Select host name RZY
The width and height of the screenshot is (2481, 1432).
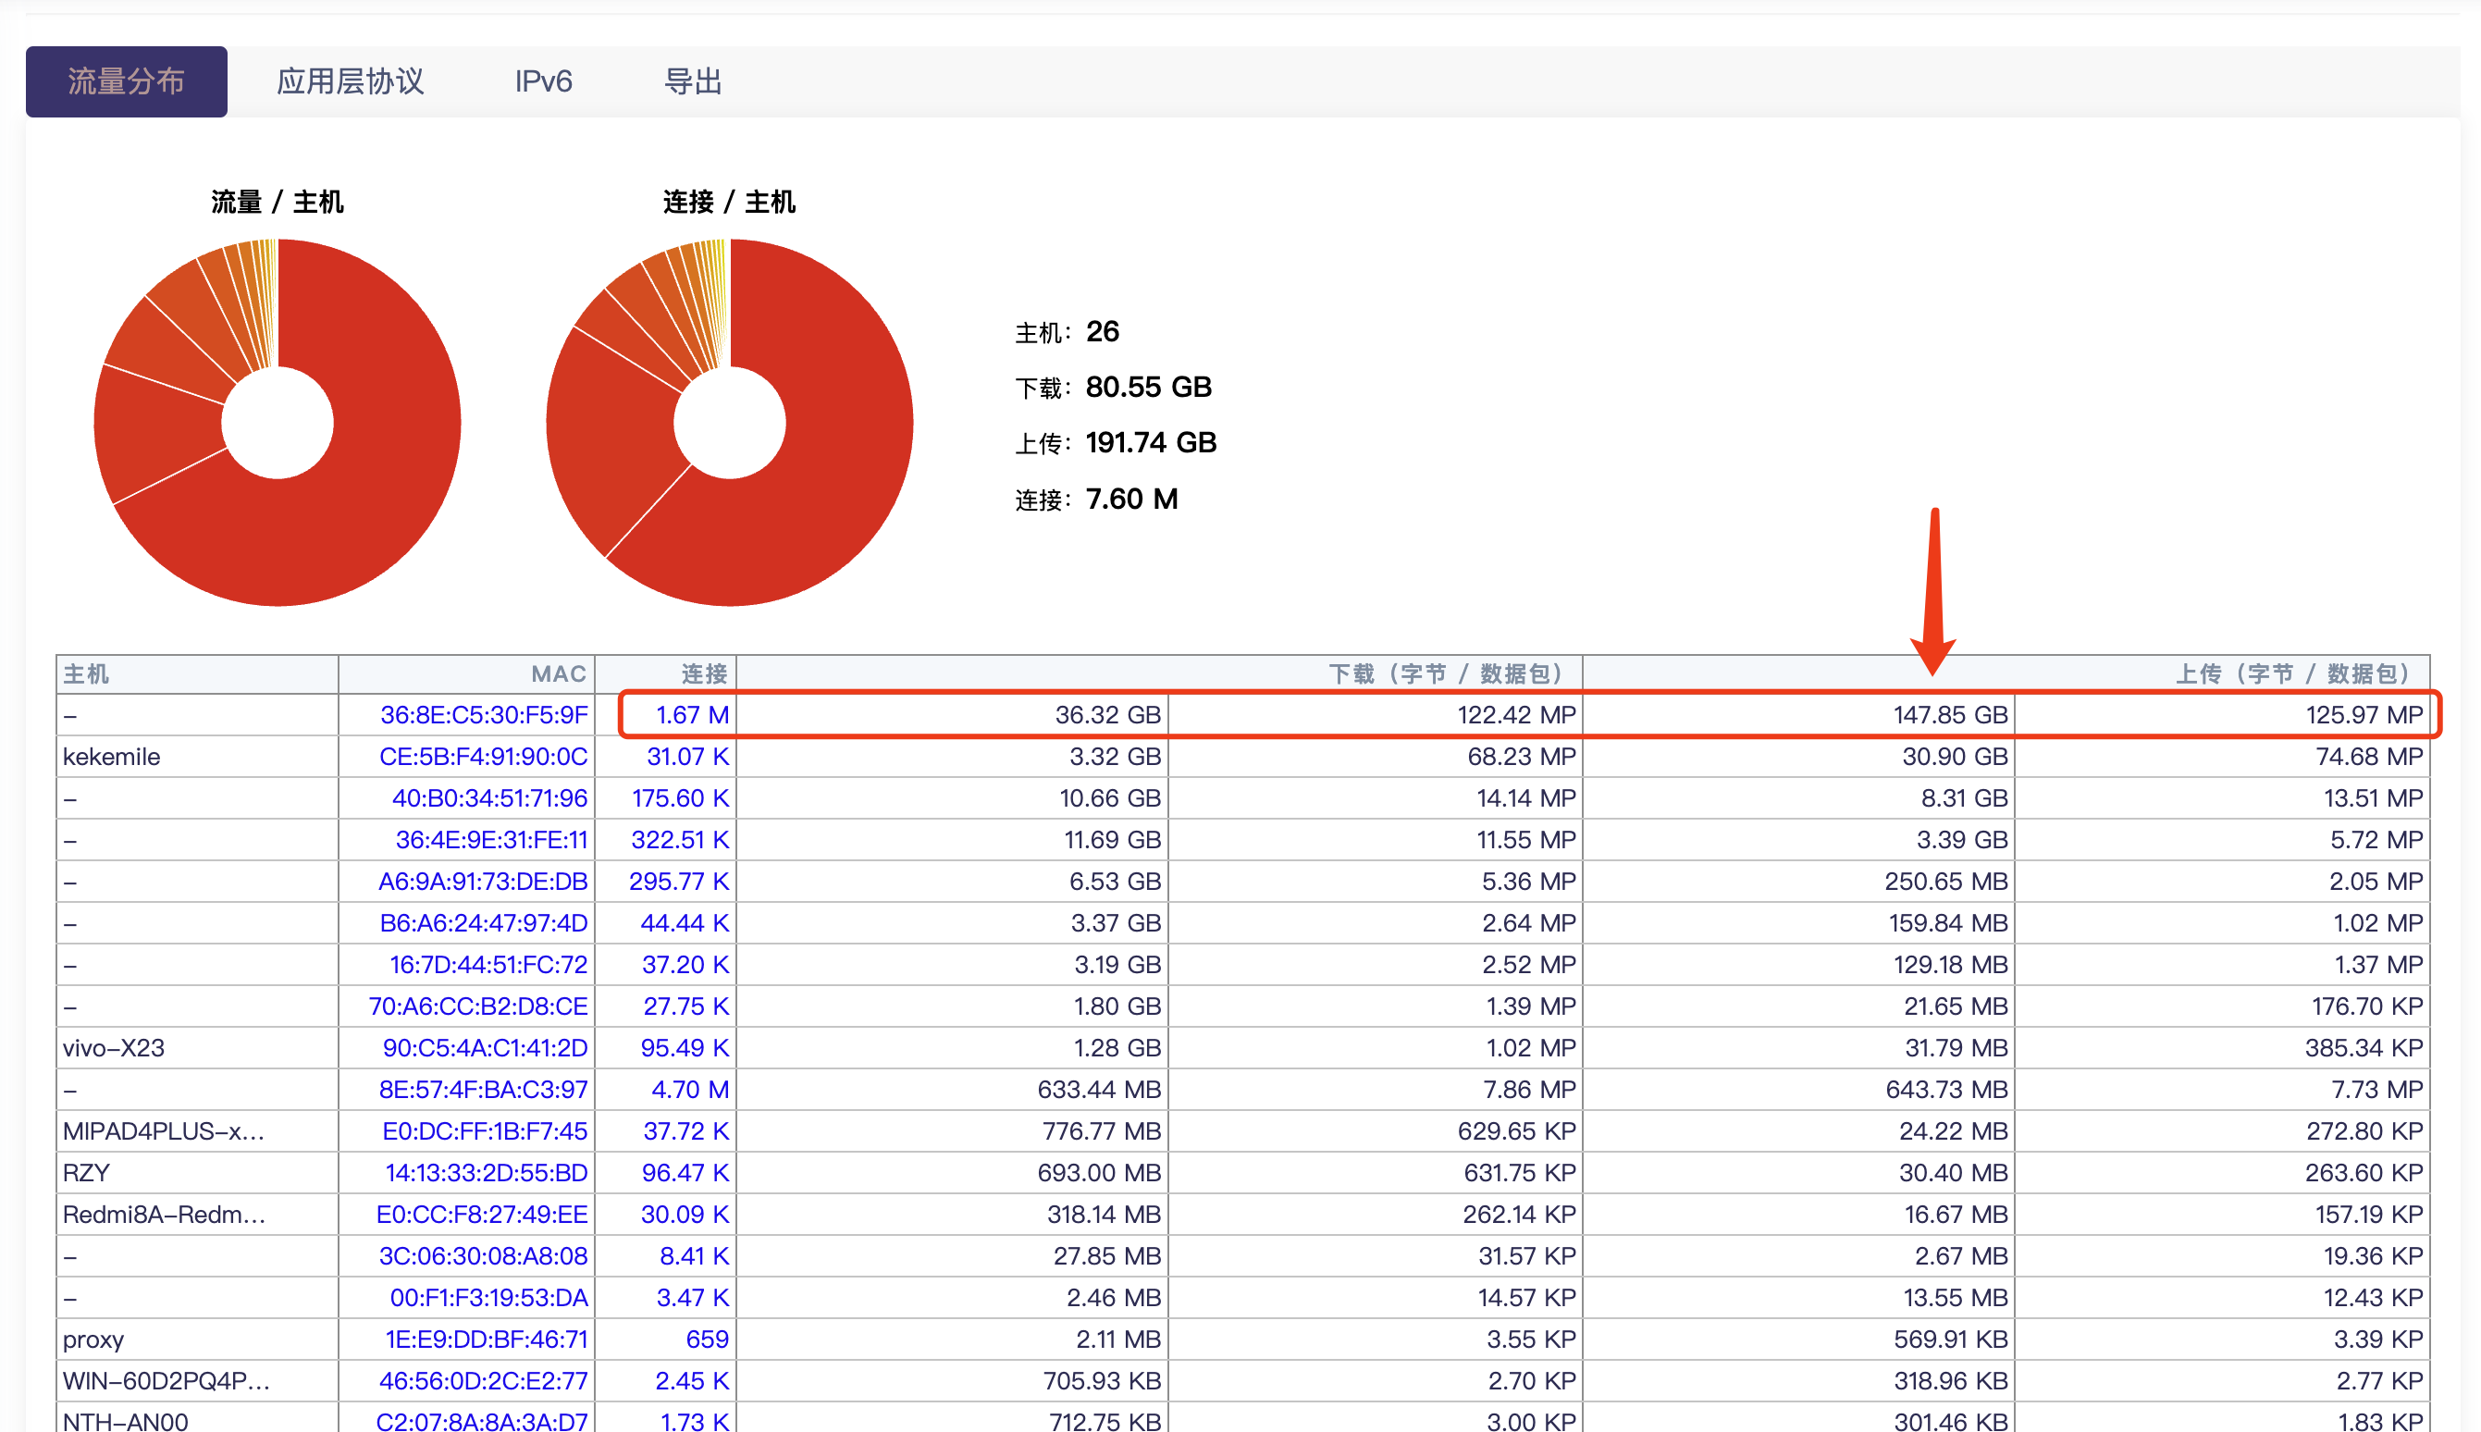[87, 1173]
